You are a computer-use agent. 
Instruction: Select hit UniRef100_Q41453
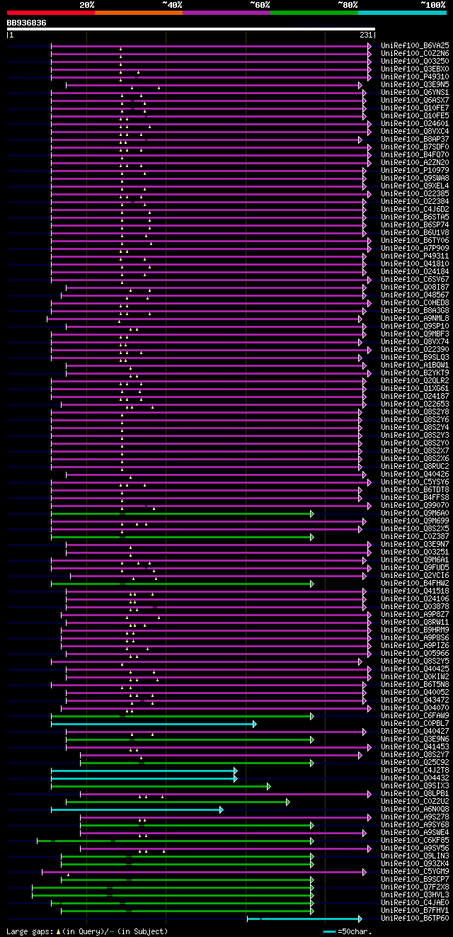point(415,746)
